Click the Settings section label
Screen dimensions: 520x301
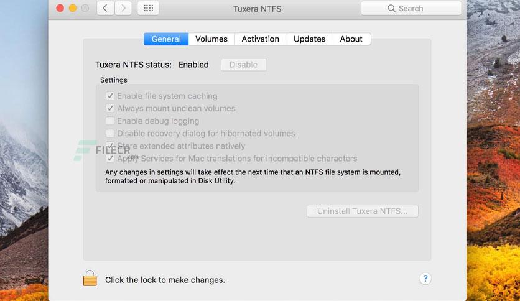[x=114, y=80]
